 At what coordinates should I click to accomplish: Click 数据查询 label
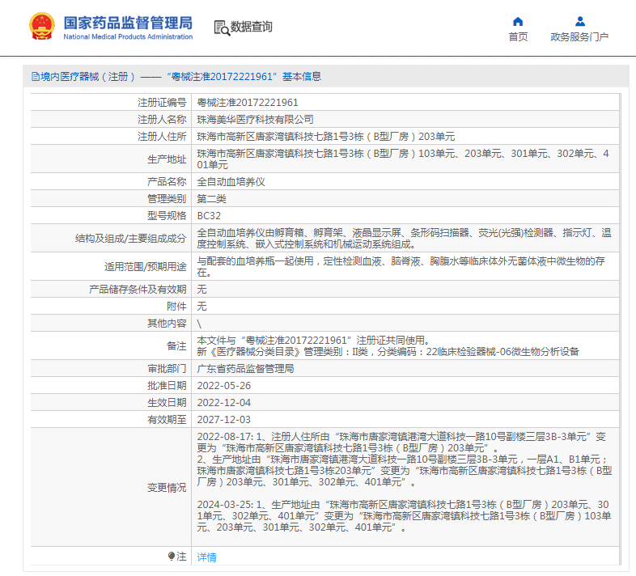(x=251, y=27)
